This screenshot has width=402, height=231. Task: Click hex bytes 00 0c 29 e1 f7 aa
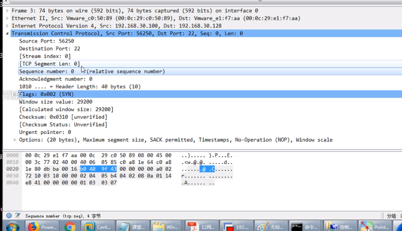coord(51,155)
